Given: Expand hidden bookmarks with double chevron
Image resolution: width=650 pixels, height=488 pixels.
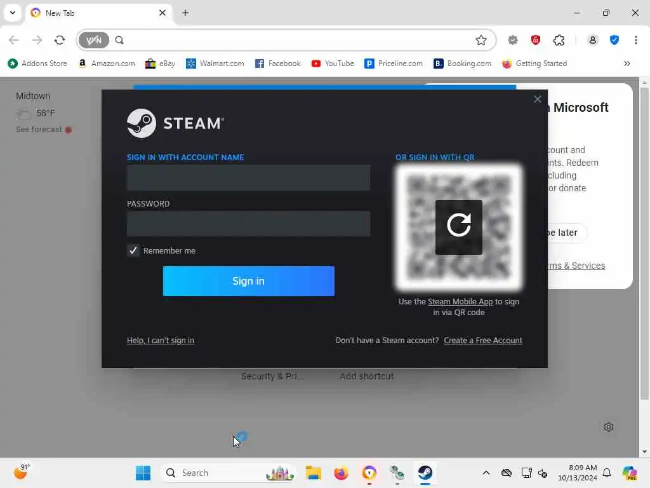Looking at the screenshot, I should tap(627, 64).
